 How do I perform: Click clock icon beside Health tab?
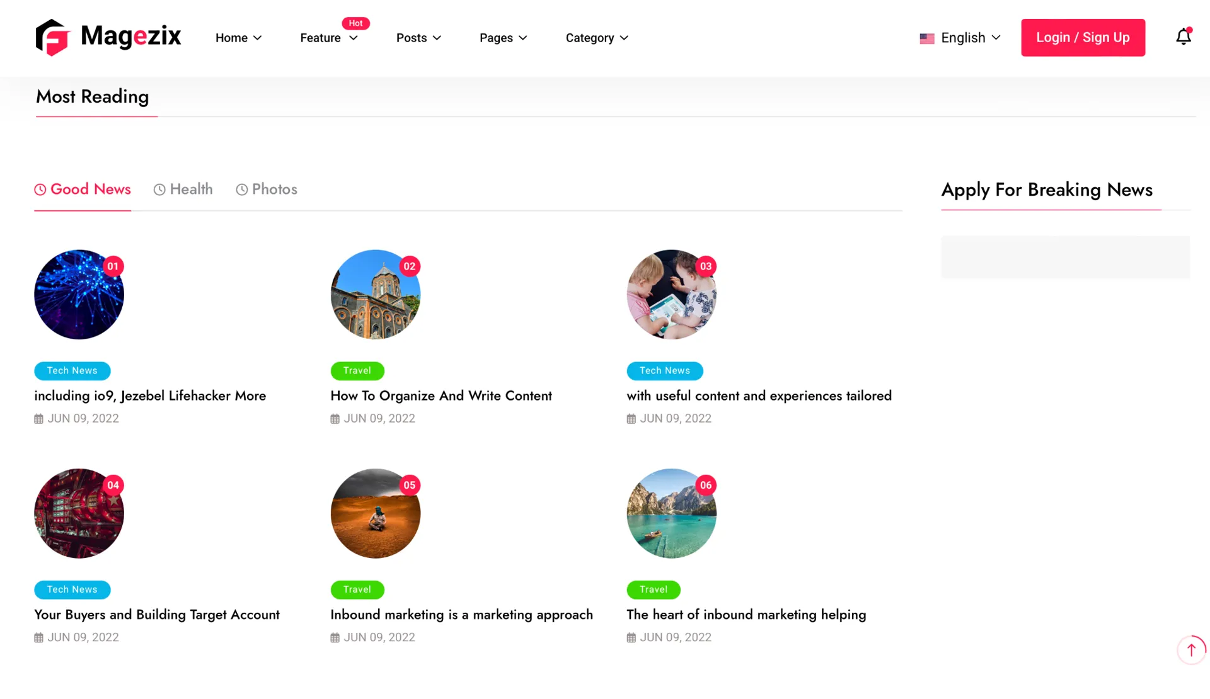click(159, 190)
